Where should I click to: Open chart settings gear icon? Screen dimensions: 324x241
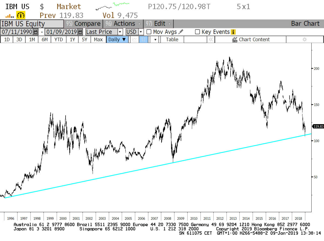click(x=305, y=39)
